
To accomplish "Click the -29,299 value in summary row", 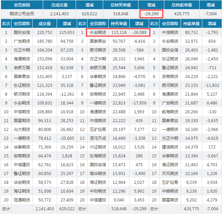I will 151,14.
